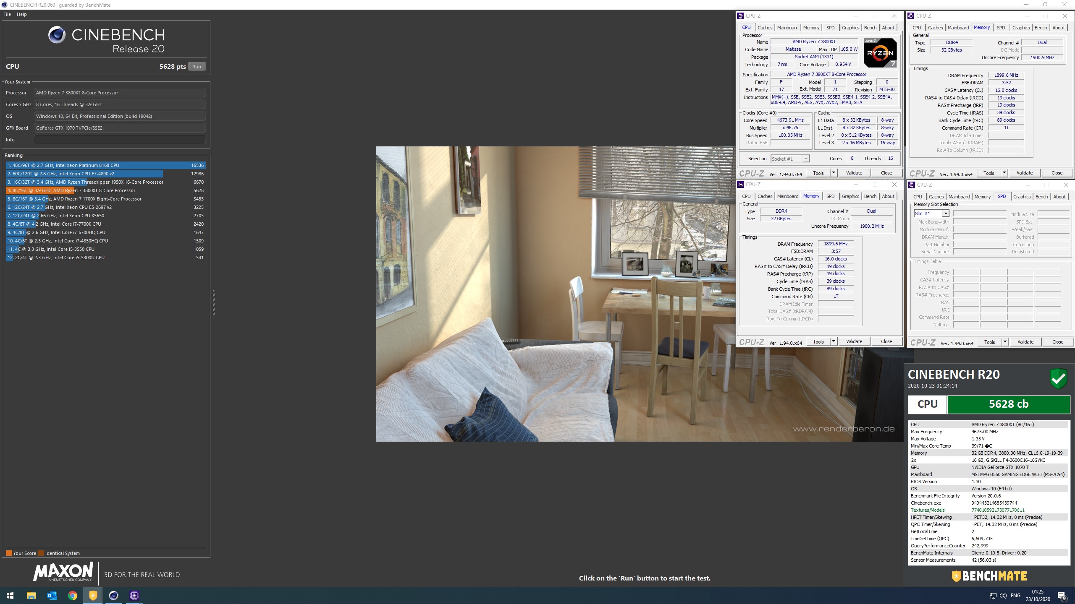1075x604 pixels.
Task: Click the Cinebench sphere logo
Action: pos(57,35)
